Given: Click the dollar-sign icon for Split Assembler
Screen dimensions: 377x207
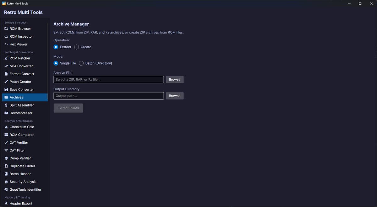Looking at the screenshot, I should (x=6, y=105).
